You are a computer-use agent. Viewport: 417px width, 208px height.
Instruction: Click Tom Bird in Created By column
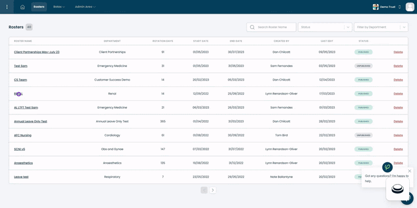point(281,135)
